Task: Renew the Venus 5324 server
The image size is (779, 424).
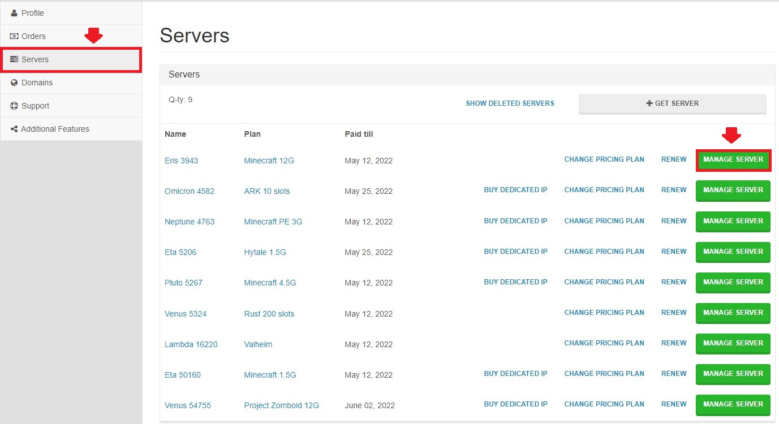Action: click(x=673, y=312)
